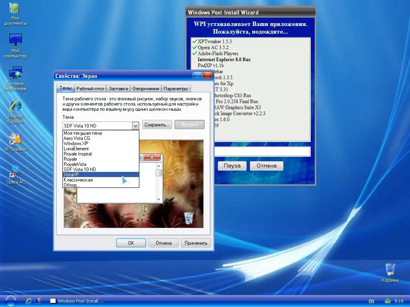410x307 pixels.
Task: Click the checkmark beside Opera AC 3.5.2
Action: click(x=195, y=47)
